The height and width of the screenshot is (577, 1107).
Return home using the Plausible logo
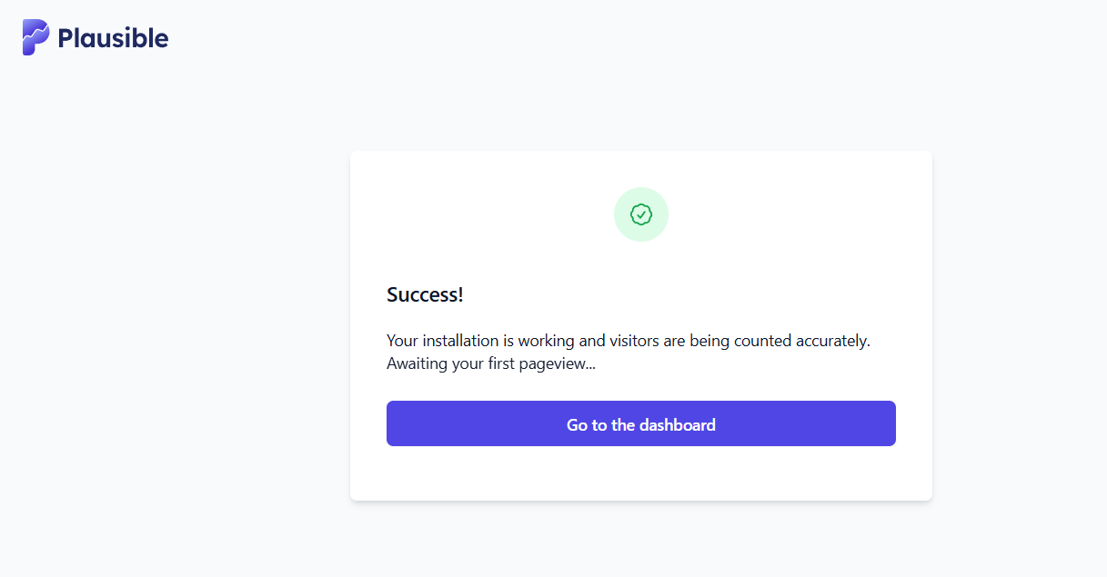click(96, 37)
